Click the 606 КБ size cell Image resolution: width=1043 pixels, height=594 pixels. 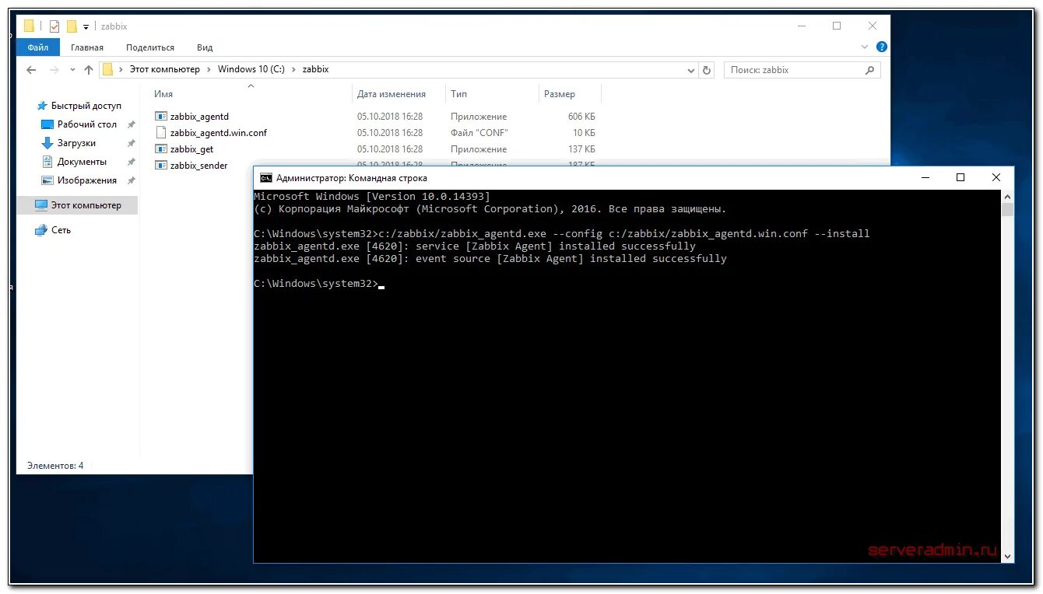pos(581,117)
